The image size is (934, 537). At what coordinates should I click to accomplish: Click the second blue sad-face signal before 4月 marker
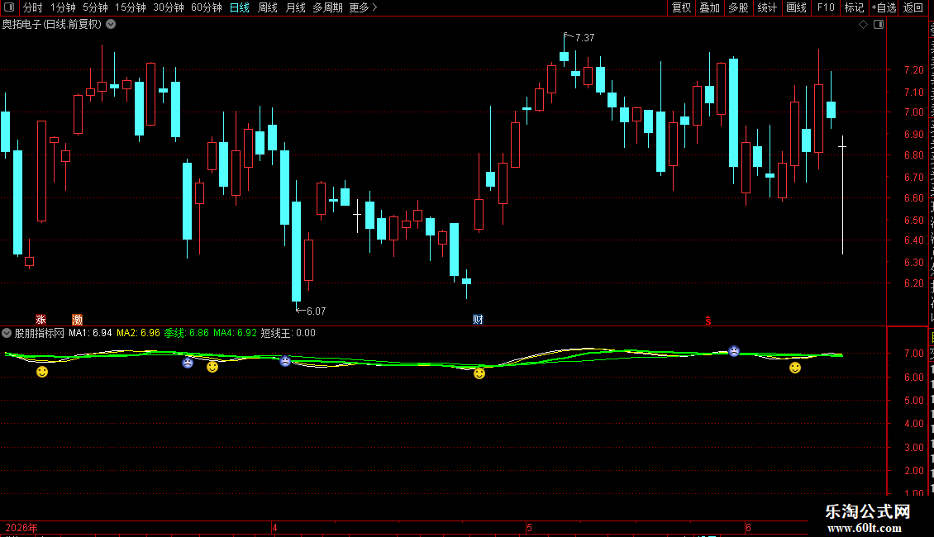(x=285, y=361)
